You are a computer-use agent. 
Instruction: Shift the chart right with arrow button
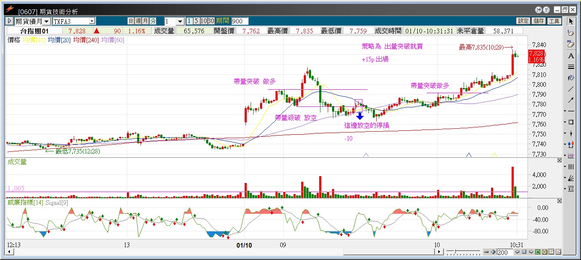coord(531,252)
